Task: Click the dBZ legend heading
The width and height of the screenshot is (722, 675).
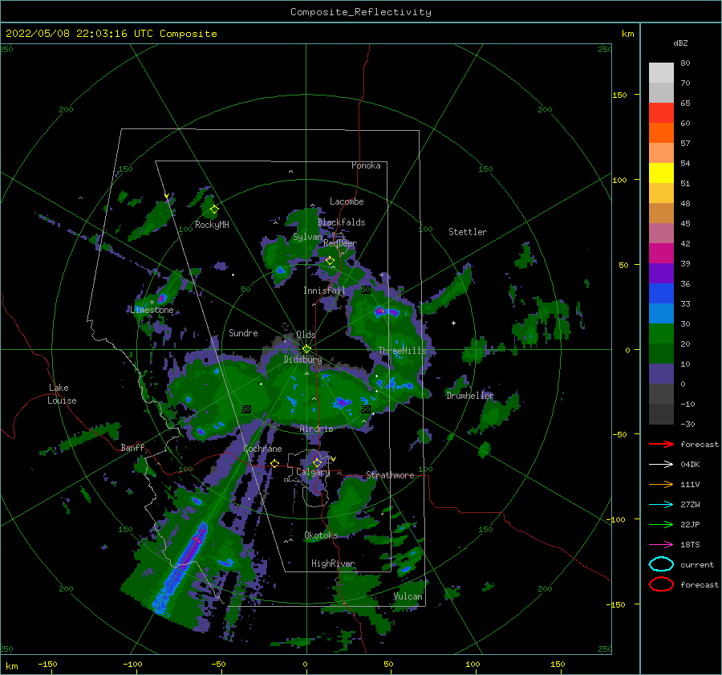Action: (x=680, y=43)
